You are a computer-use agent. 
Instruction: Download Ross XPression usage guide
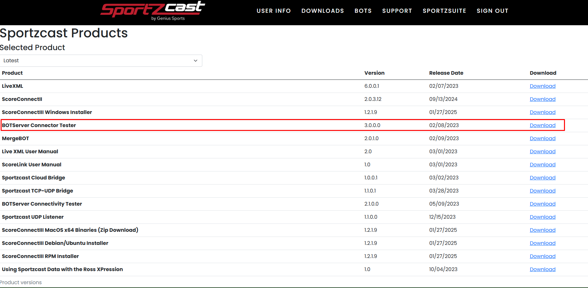(543, 269)
